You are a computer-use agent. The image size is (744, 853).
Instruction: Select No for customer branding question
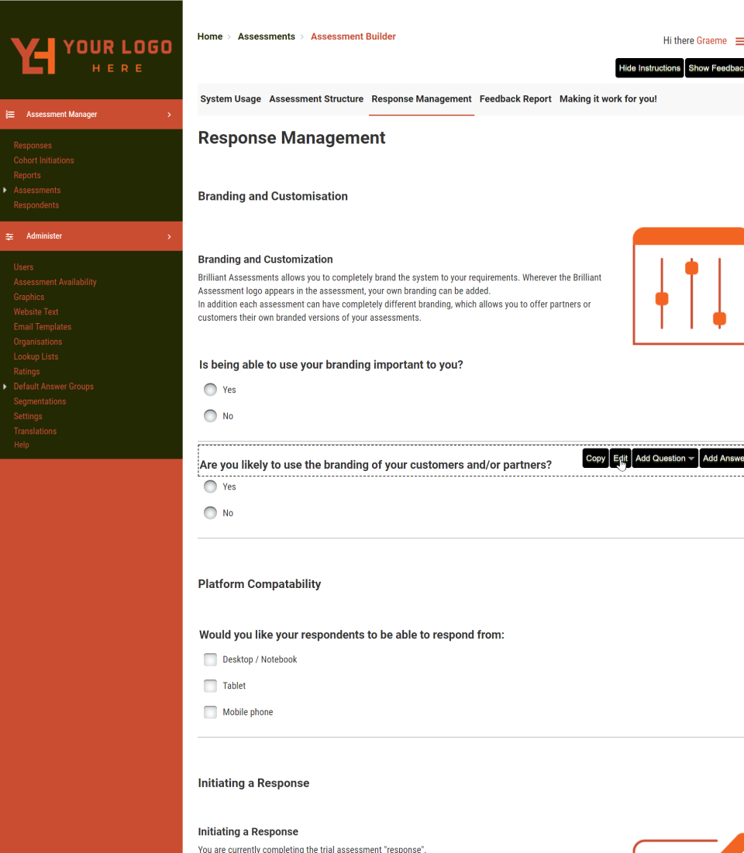pos(210,512)
